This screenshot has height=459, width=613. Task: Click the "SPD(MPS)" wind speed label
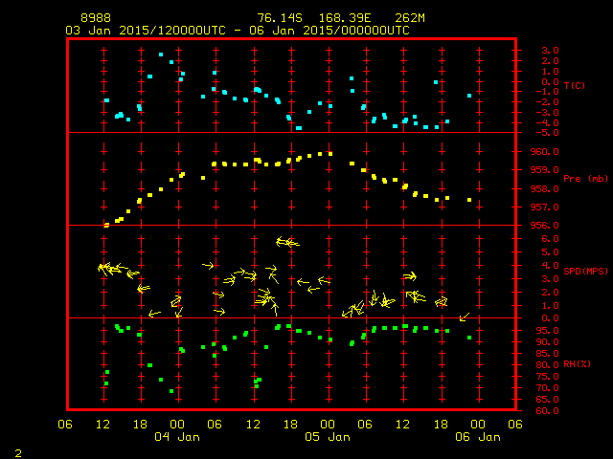(585, 271)
